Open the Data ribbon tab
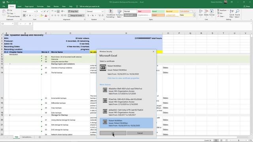This screenshot has width=253, height=142. pyautogui.click(x=49, y=6)
